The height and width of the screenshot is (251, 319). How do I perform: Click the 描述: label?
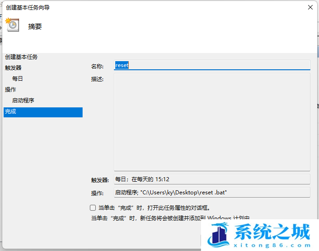point(98,79)
